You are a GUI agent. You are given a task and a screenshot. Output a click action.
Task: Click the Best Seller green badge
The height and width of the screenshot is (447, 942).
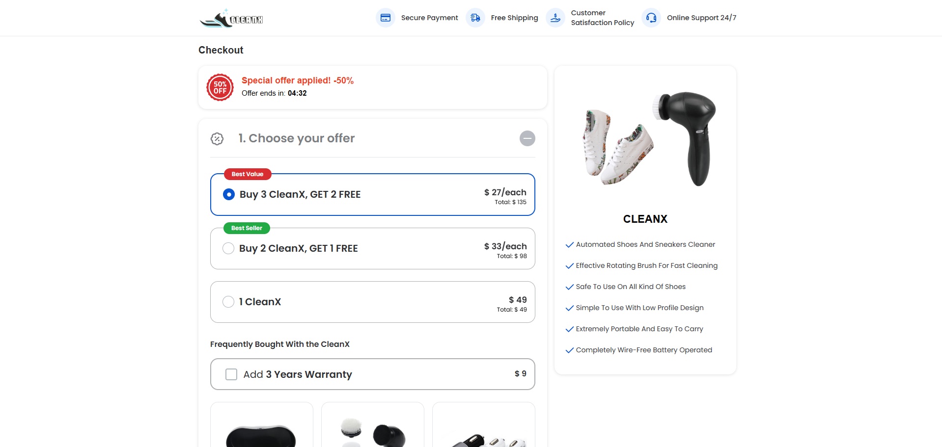point(247,228)
